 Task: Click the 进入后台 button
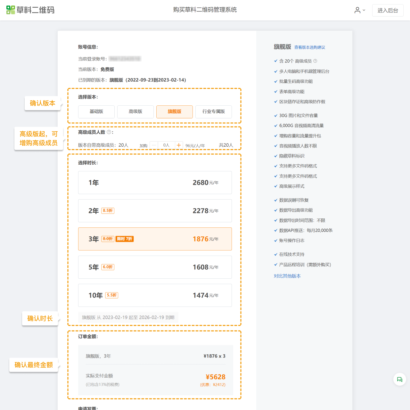[388, 10]
